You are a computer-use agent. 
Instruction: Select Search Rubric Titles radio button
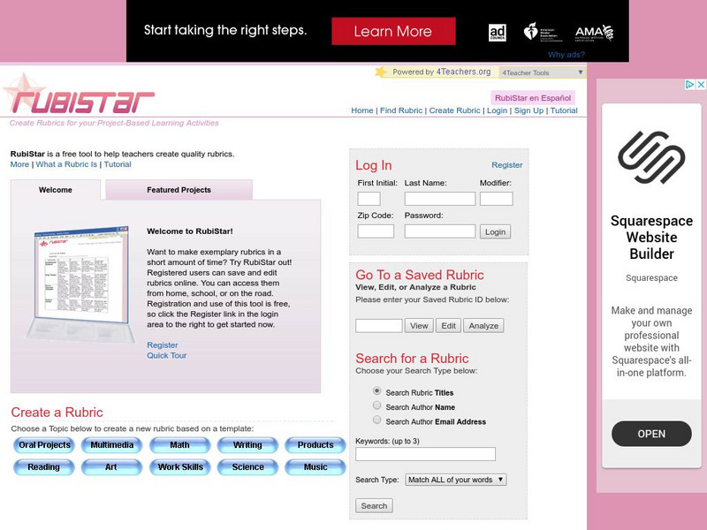tap(377, 391)
